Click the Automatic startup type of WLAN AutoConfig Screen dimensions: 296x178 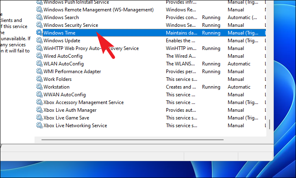pos(239,64)
